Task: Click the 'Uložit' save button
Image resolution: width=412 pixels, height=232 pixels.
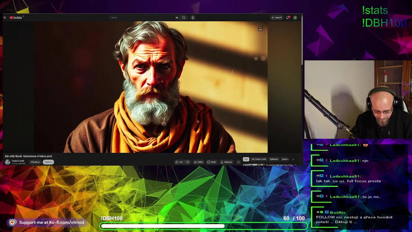Action: (211, 162)
